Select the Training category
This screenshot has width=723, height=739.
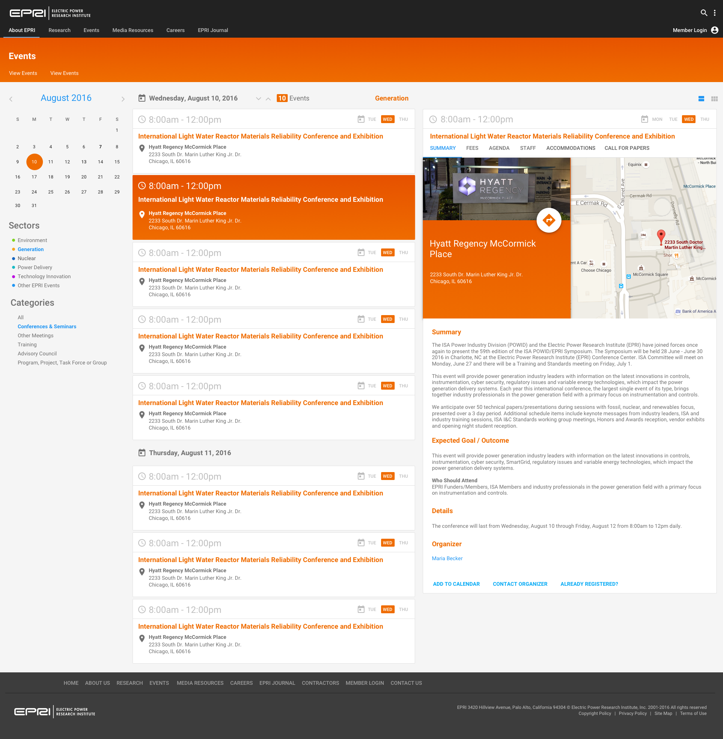point(27,344)
